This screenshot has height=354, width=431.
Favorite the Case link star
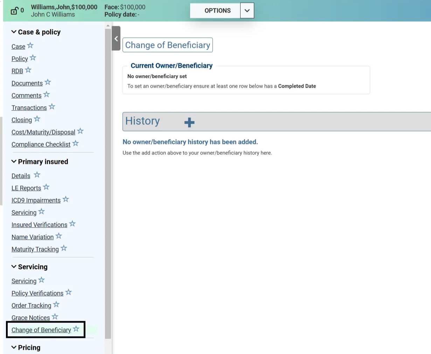(30, 46)
